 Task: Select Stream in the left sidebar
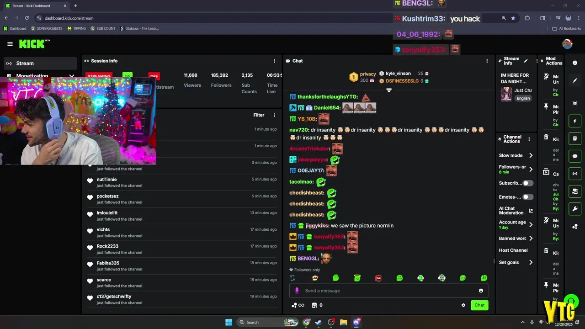point(40,64)
